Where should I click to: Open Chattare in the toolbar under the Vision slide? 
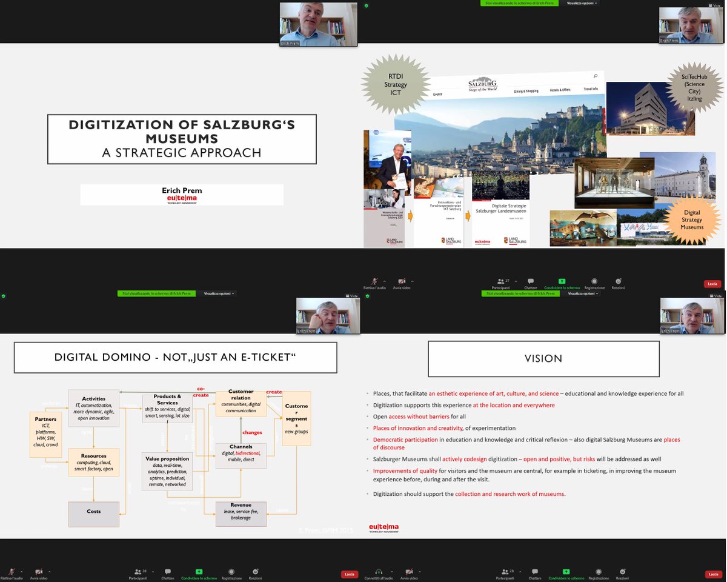[535, 574]
